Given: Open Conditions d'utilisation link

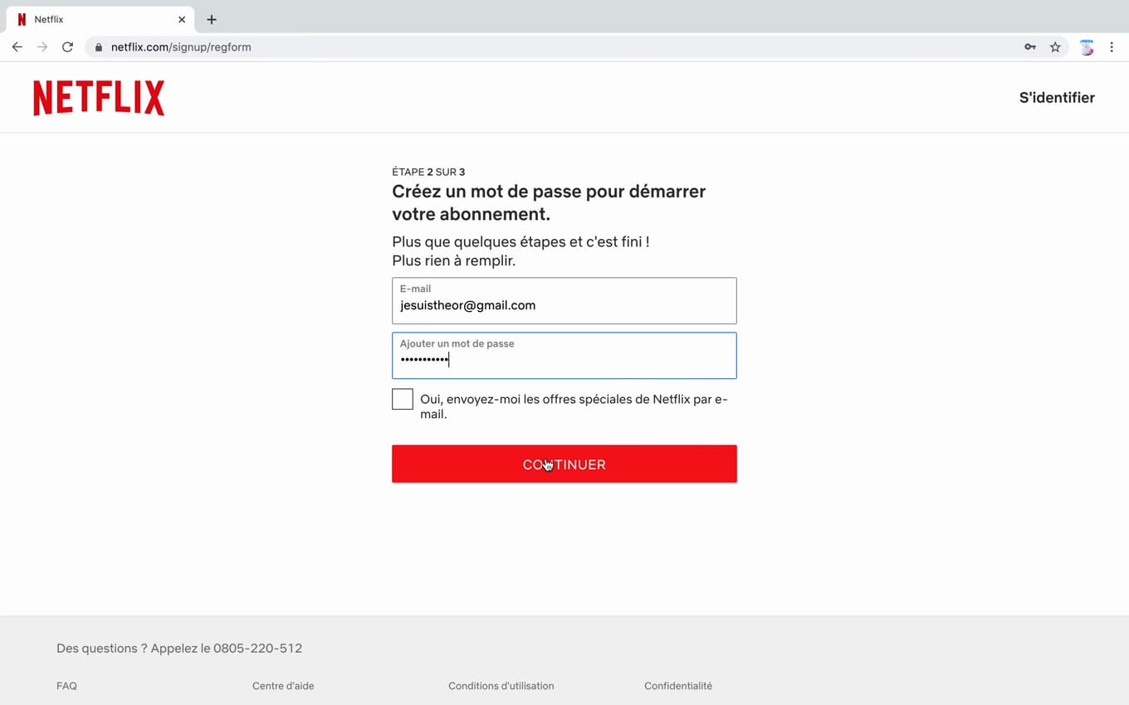Looking at the screenshot, I should (x=501, y=686).
